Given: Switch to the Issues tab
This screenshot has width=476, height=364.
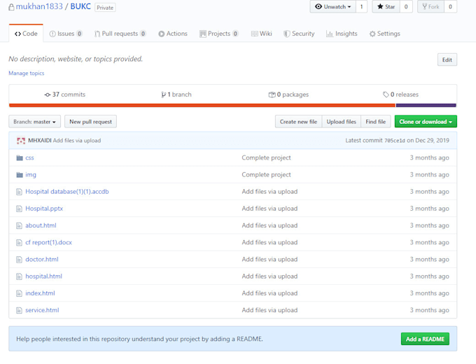Looking at the screenshot, I should [x=66, y=34].
